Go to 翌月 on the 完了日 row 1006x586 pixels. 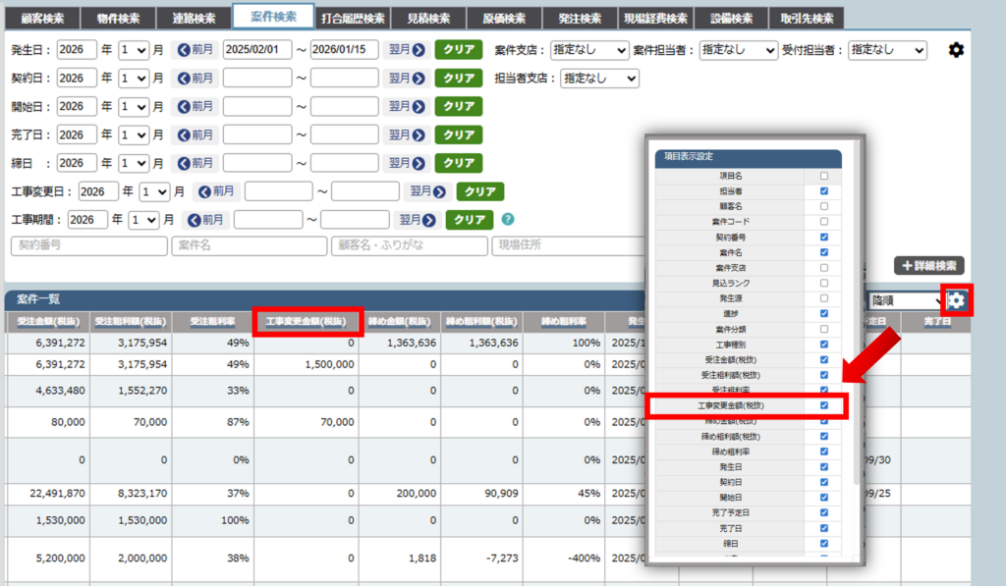coord(406,134)
